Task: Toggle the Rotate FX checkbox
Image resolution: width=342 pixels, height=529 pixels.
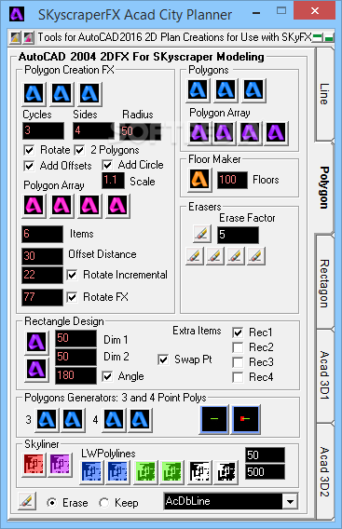Action: [x=72, y=297]
